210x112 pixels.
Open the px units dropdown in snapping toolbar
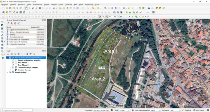[129, 17]
